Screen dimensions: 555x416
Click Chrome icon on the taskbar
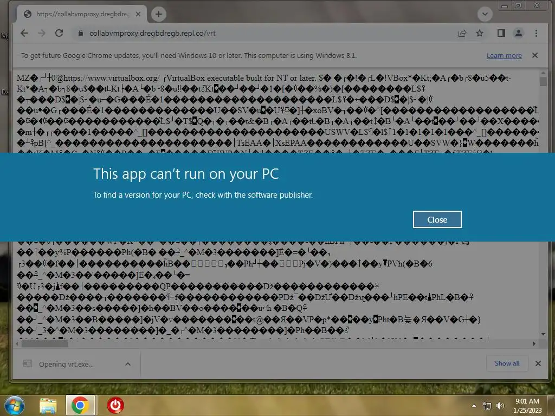tap(80, 405)
